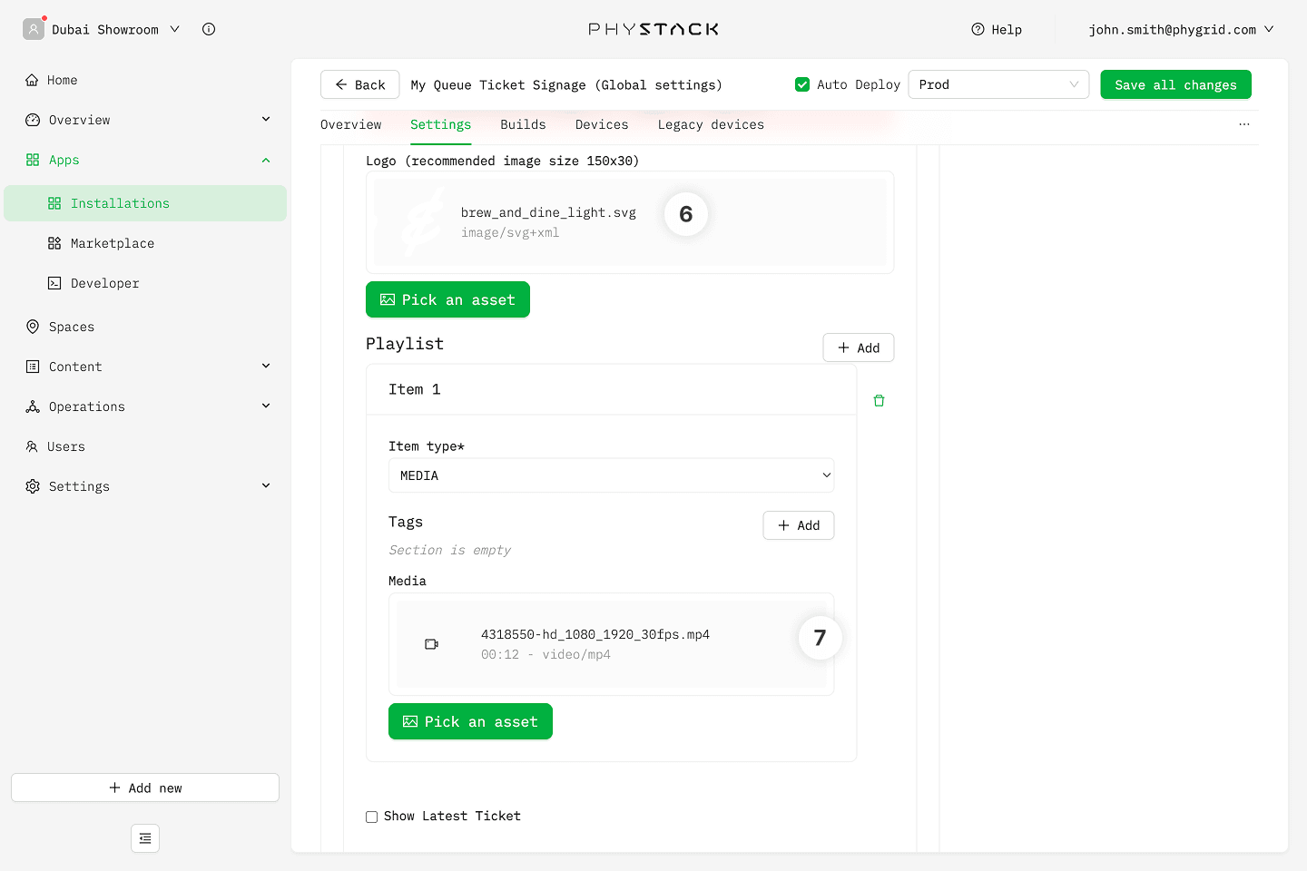1307x871 pixels.
Task: Open the Prod environment dropdown
Action: [997, 84]
